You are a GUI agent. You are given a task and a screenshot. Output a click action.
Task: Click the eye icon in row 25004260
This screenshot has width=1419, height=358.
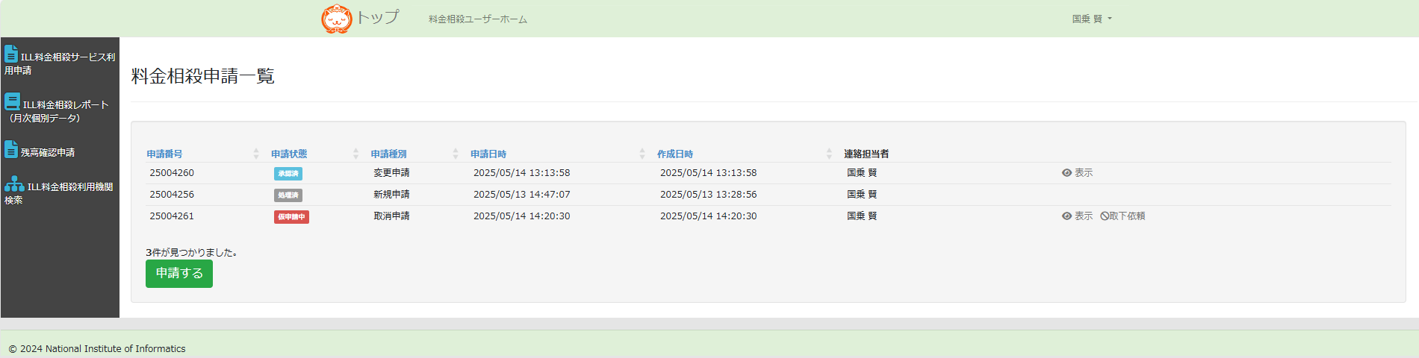[x=1066, y=173]
